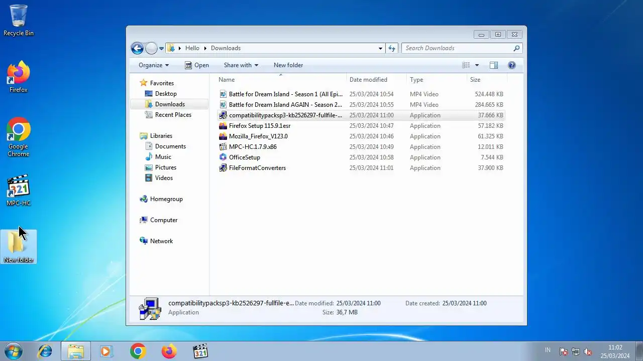643x361 pixels.
Task: Sort by the Size column header
Action: 487,80
